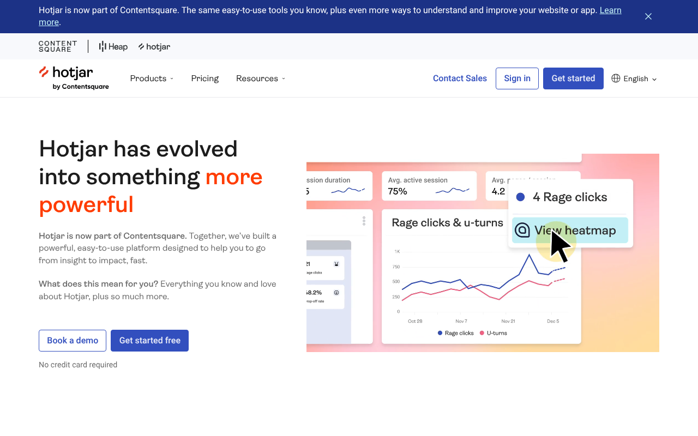Click the Get started free button
Image resolution: width=698 pixels, height=436 pixels.
coord(149,341)
